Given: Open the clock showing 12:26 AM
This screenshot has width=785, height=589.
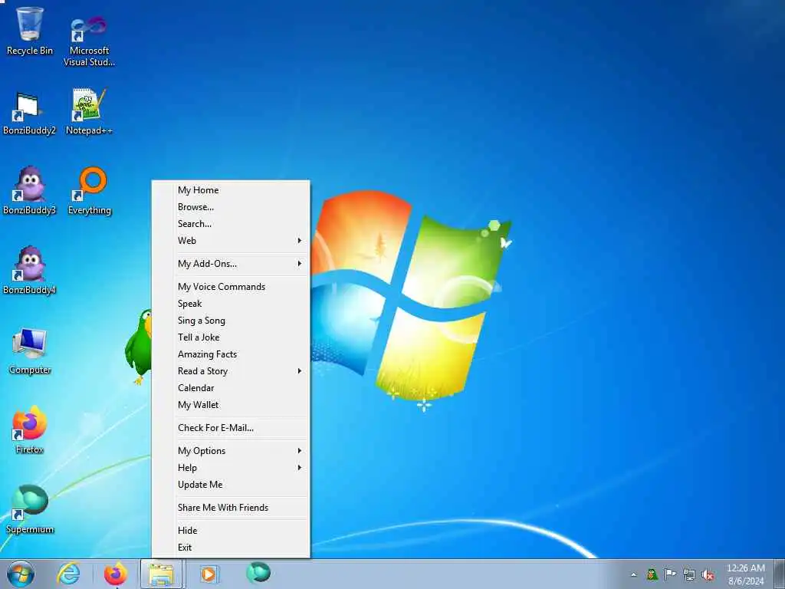Looking at the screenshot, I should (x=745, y=574).
